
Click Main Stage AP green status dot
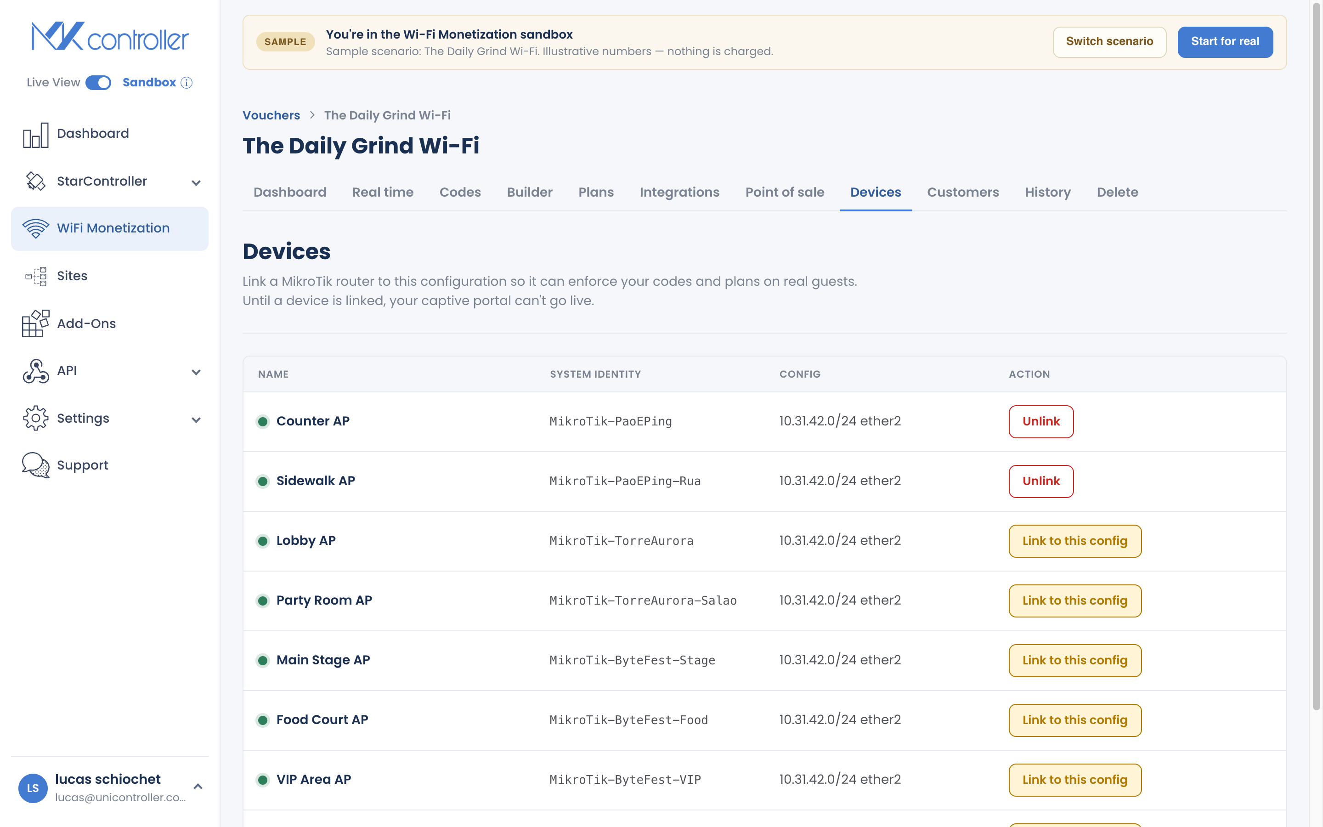[x=263, y=660]
